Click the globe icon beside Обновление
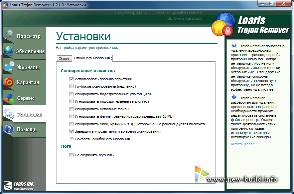The width and height of the screenshot is (294, 194). [x=8, y=51]
